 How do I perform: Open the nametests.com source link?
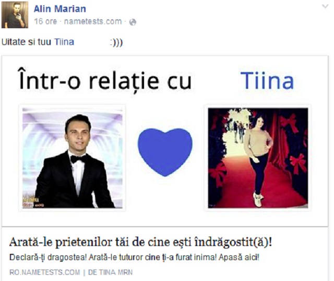point(93,21)
